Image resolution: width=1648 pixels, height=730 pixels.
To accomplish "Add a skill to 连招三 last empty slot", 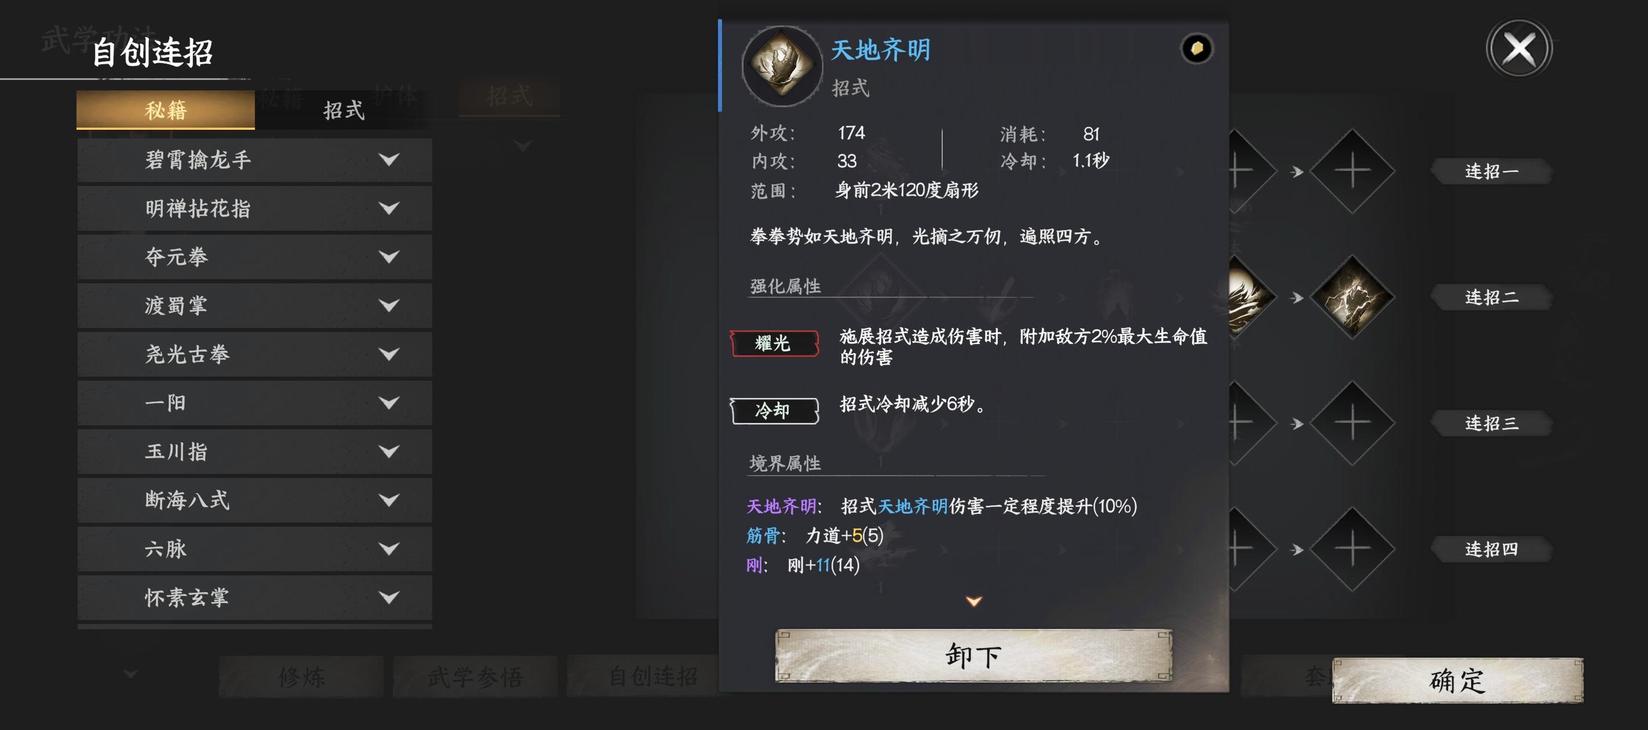I will [1352, 423].
